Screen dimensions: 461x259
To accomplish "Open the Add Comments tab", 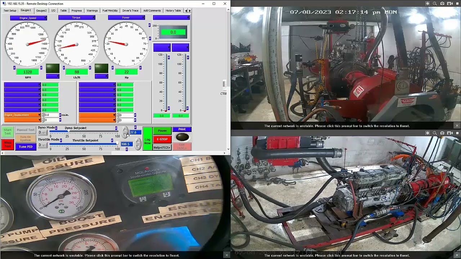I will (152, 10).
